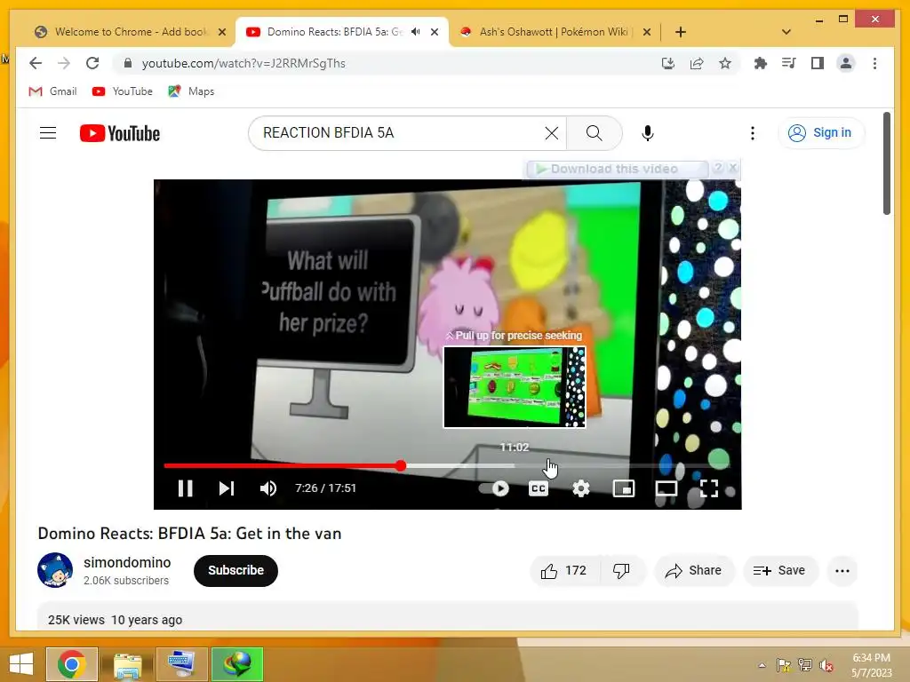Click Chrome icon on taskbar
Screen dimensions: 910x682
(71, 664)
